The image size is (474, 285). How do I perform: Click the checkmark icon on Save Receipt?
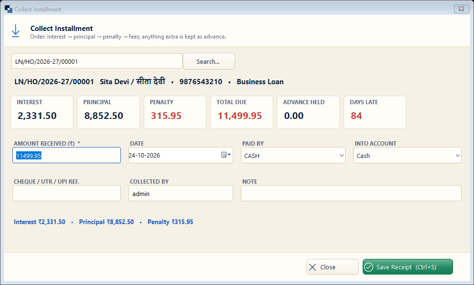(x=368, y=267)
